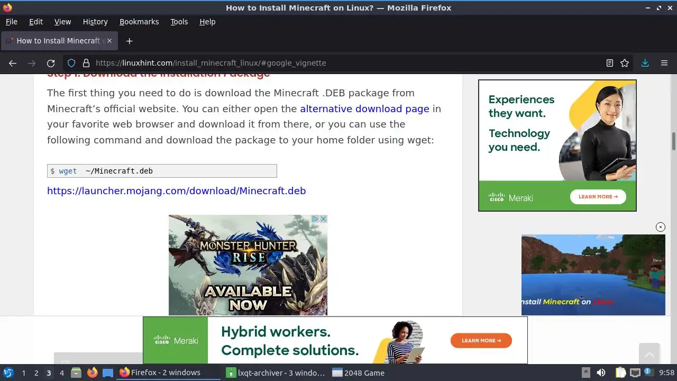Screen dimensions: 677x381
Task: Click the Monster Hunter Rise ad image
Action: pos(248,265)
